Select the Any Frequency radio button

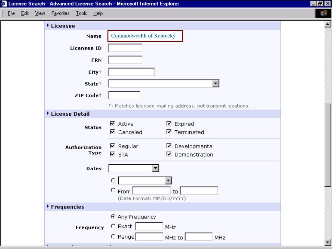click(x=113, y=216)
